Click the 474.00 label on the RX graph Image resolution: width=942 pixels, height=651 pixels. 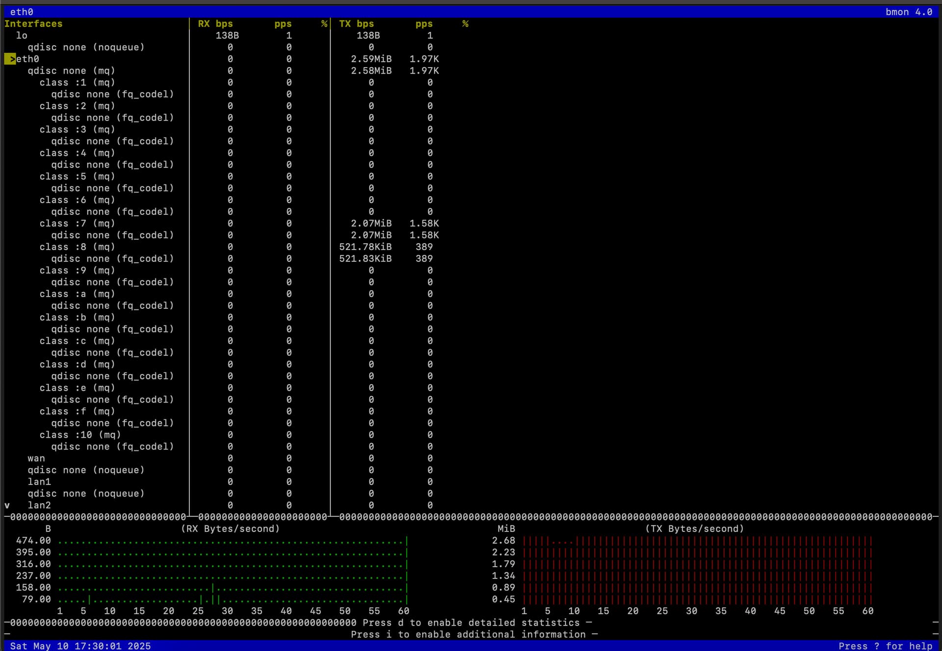(33, 541)
